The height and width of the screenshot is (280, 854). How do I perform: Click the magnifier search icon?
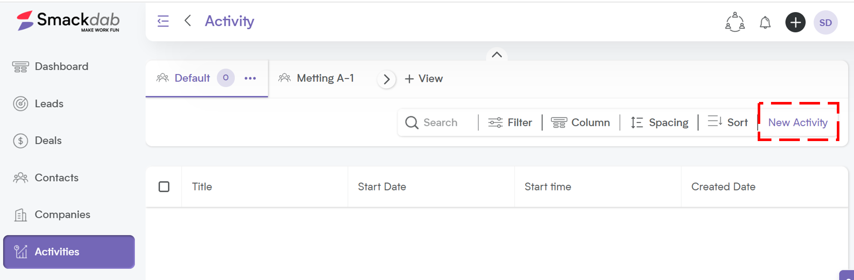coord(412,123)
